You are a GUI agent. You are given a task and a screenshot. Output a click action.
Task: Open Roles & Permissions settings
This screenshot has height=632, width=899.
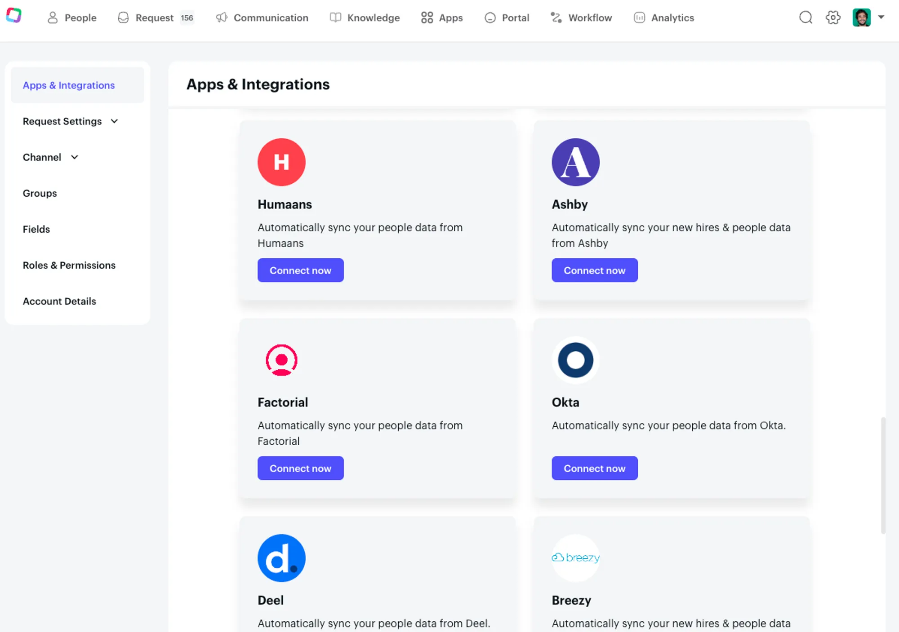coord(69,265)
